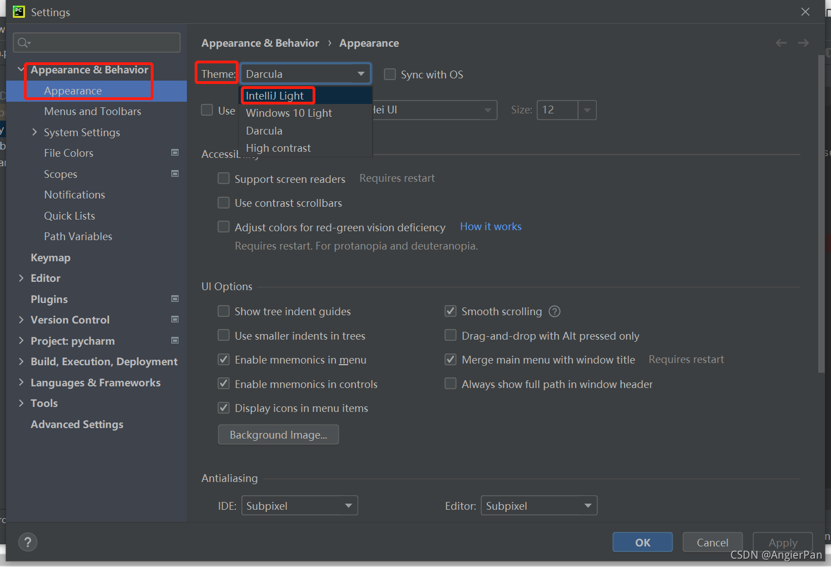The height and width of the screenshot is (567, 831).
Task: Open the How it works link
Action: (491, 226)
